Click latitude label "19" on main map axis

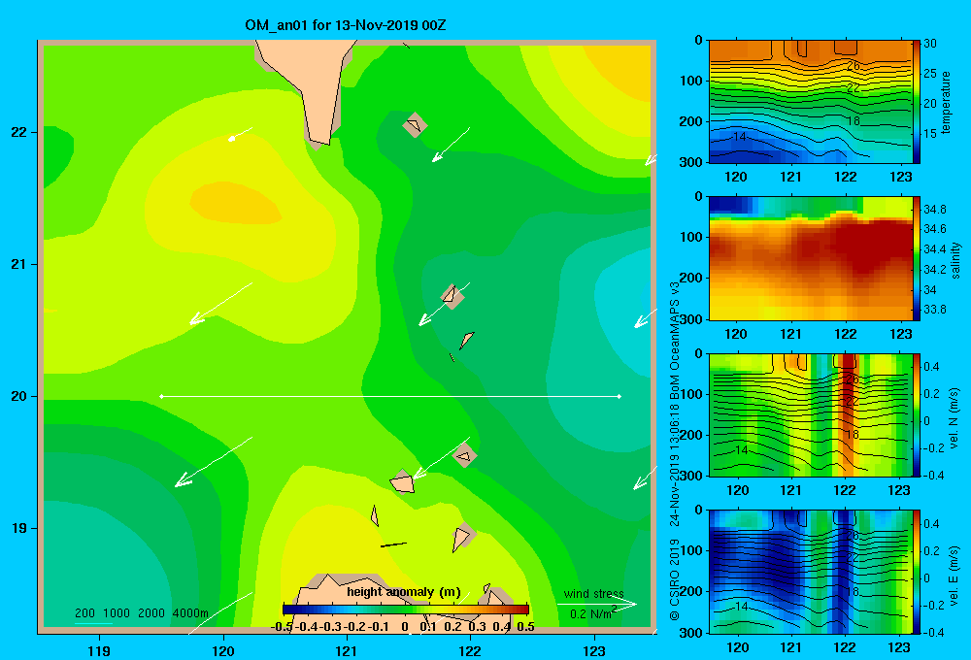pyautogui.click(x=19, y=528)
